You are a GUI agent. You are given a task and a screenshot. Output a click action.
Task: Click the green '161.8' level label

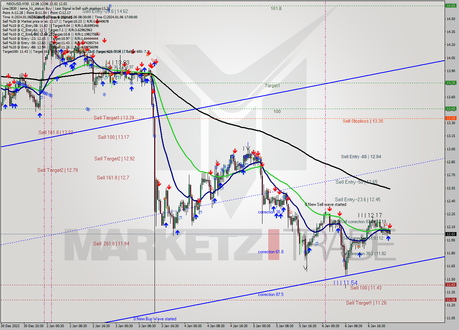point(276,8)
